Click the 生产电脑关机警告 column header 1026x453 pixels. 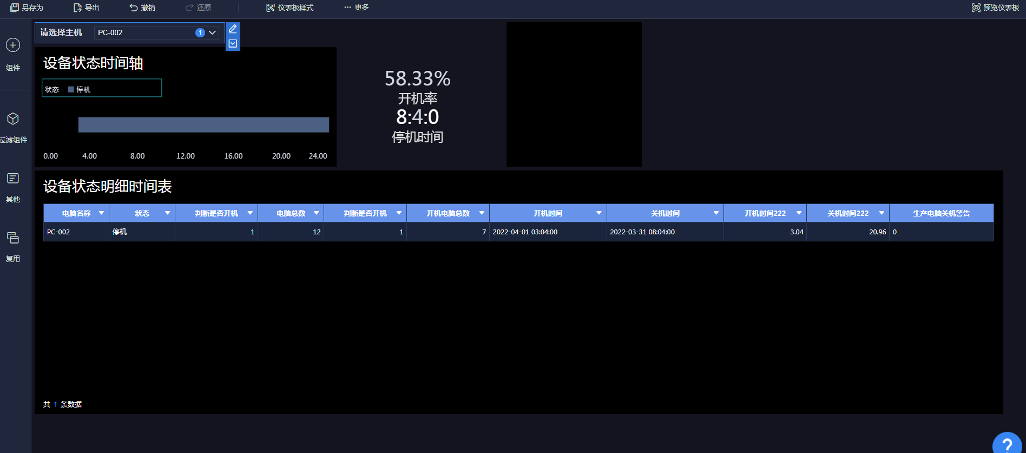tap(942, 213)
